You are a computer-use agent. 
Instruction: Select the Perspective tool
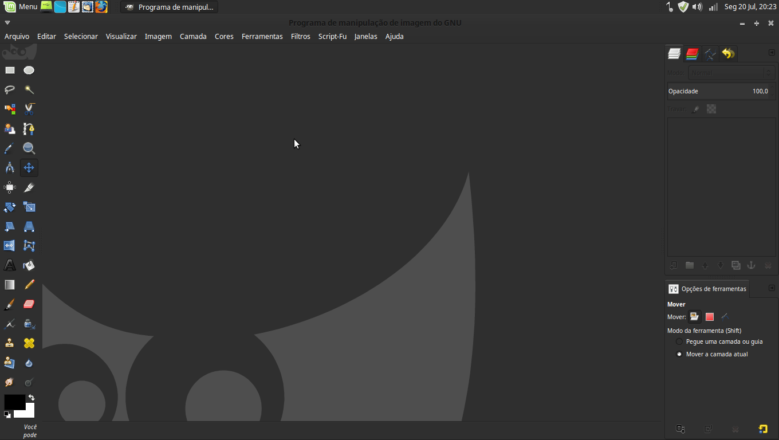(x=29, y=226)
